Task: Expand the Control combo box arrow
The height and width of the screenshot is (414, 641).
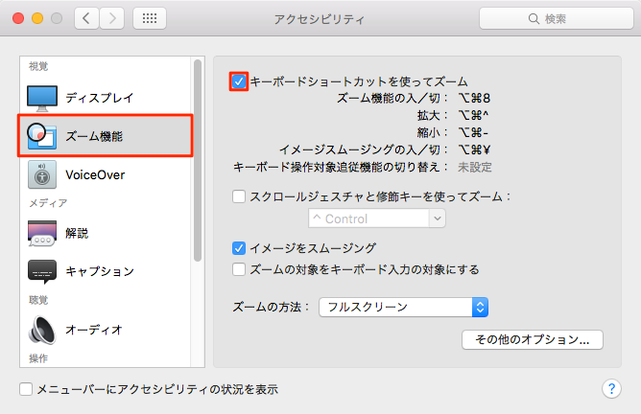Action: pos(438,218)
